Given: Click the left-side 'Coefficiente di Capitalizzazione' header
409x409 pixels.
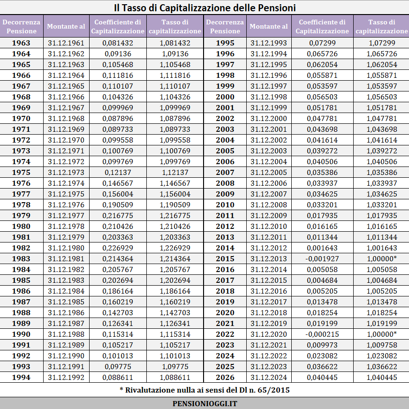Looking at the screenshot, I should pos(118,27).
